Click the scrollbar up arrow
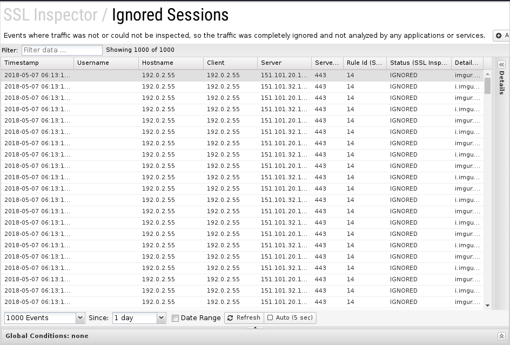The width and height of the screenshot is (510, 345). pos(487,73)
